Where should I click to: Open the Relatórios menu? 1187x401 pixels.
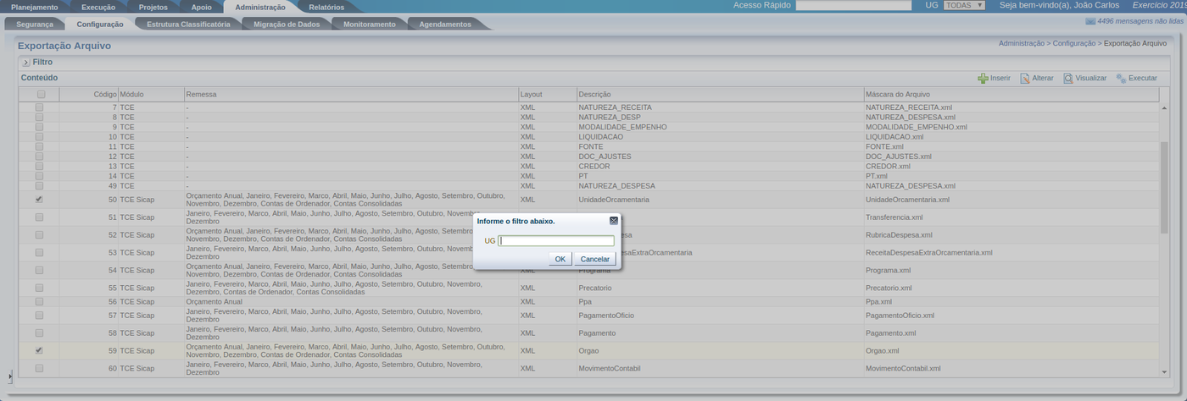coord(326,7)
